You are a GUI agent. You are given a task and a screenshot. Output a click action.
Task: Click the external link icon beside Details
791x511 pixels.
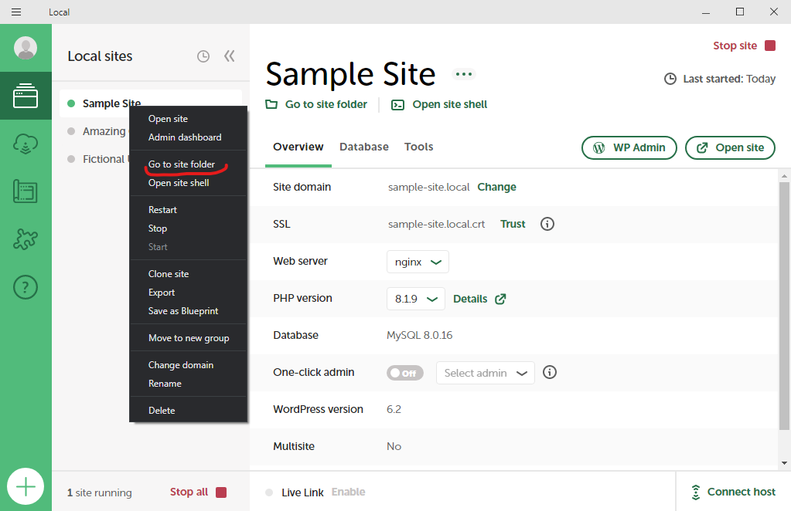click(x=500, y=299)
